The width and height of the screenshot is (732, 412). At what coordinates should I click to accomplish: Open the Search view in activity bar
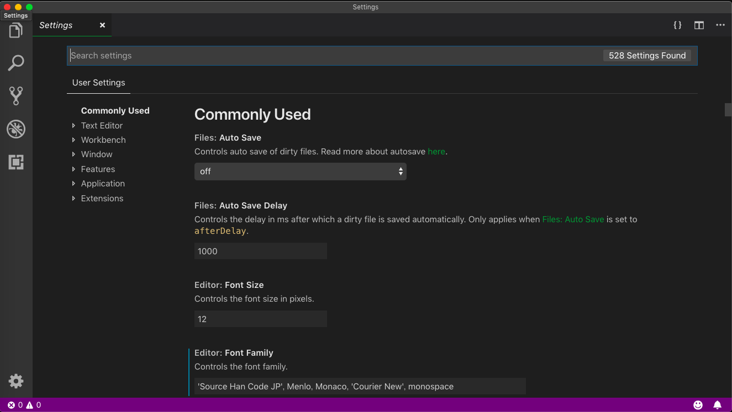click(x=16, y=63)
